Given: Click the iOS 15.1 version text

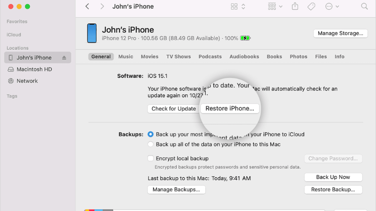Looking at the screenshot, I should point(157,76).
